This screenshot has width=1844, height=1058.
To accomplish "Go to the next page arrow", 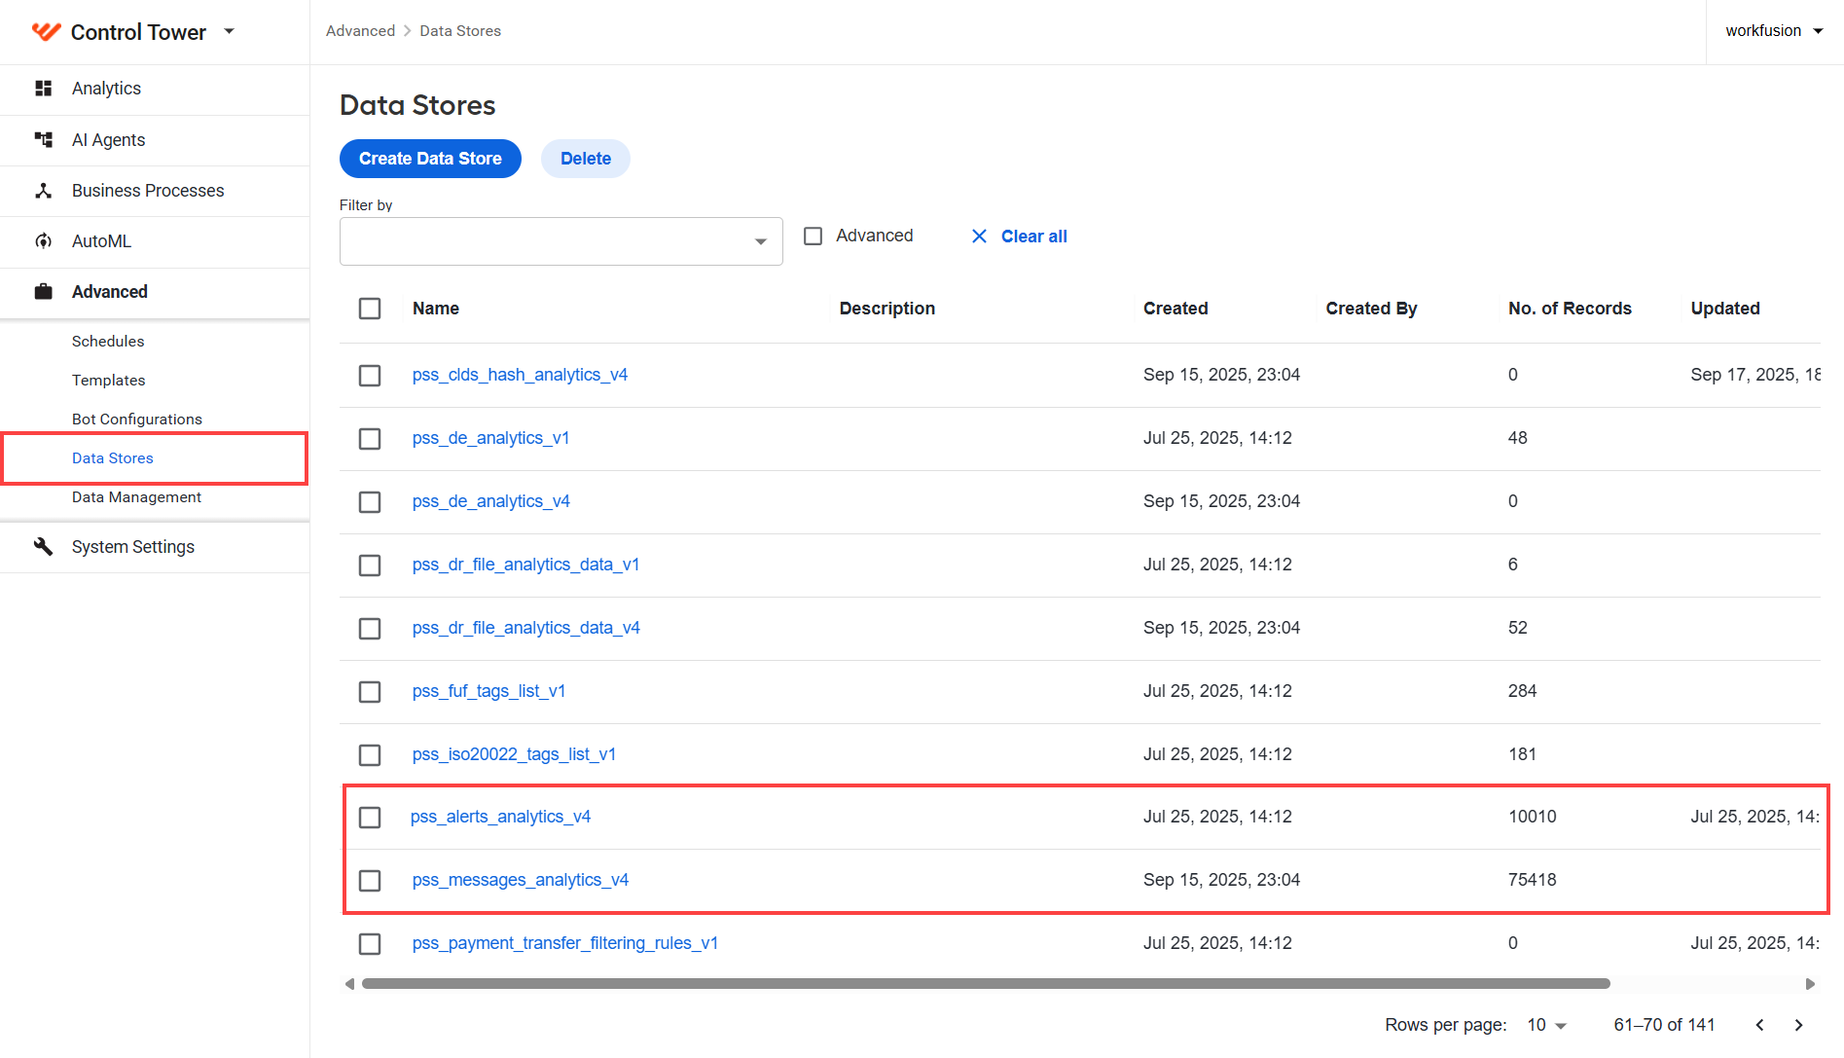I will click(1798, 1025).
